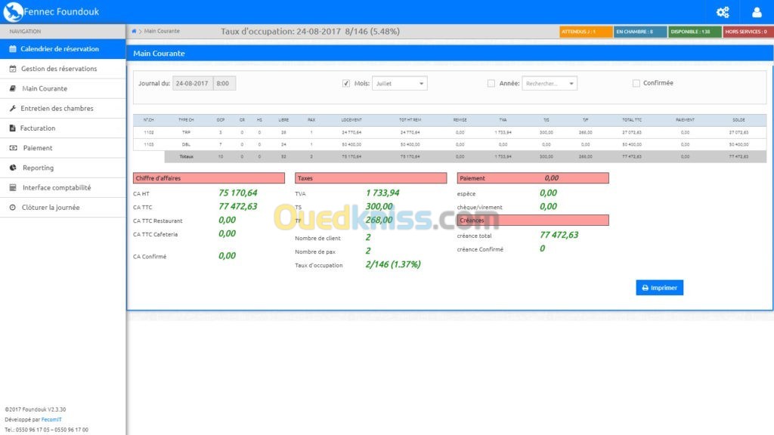Open Paiement section in sidebar
This screenshot has width=774, height=435.
tap(63, 147)
